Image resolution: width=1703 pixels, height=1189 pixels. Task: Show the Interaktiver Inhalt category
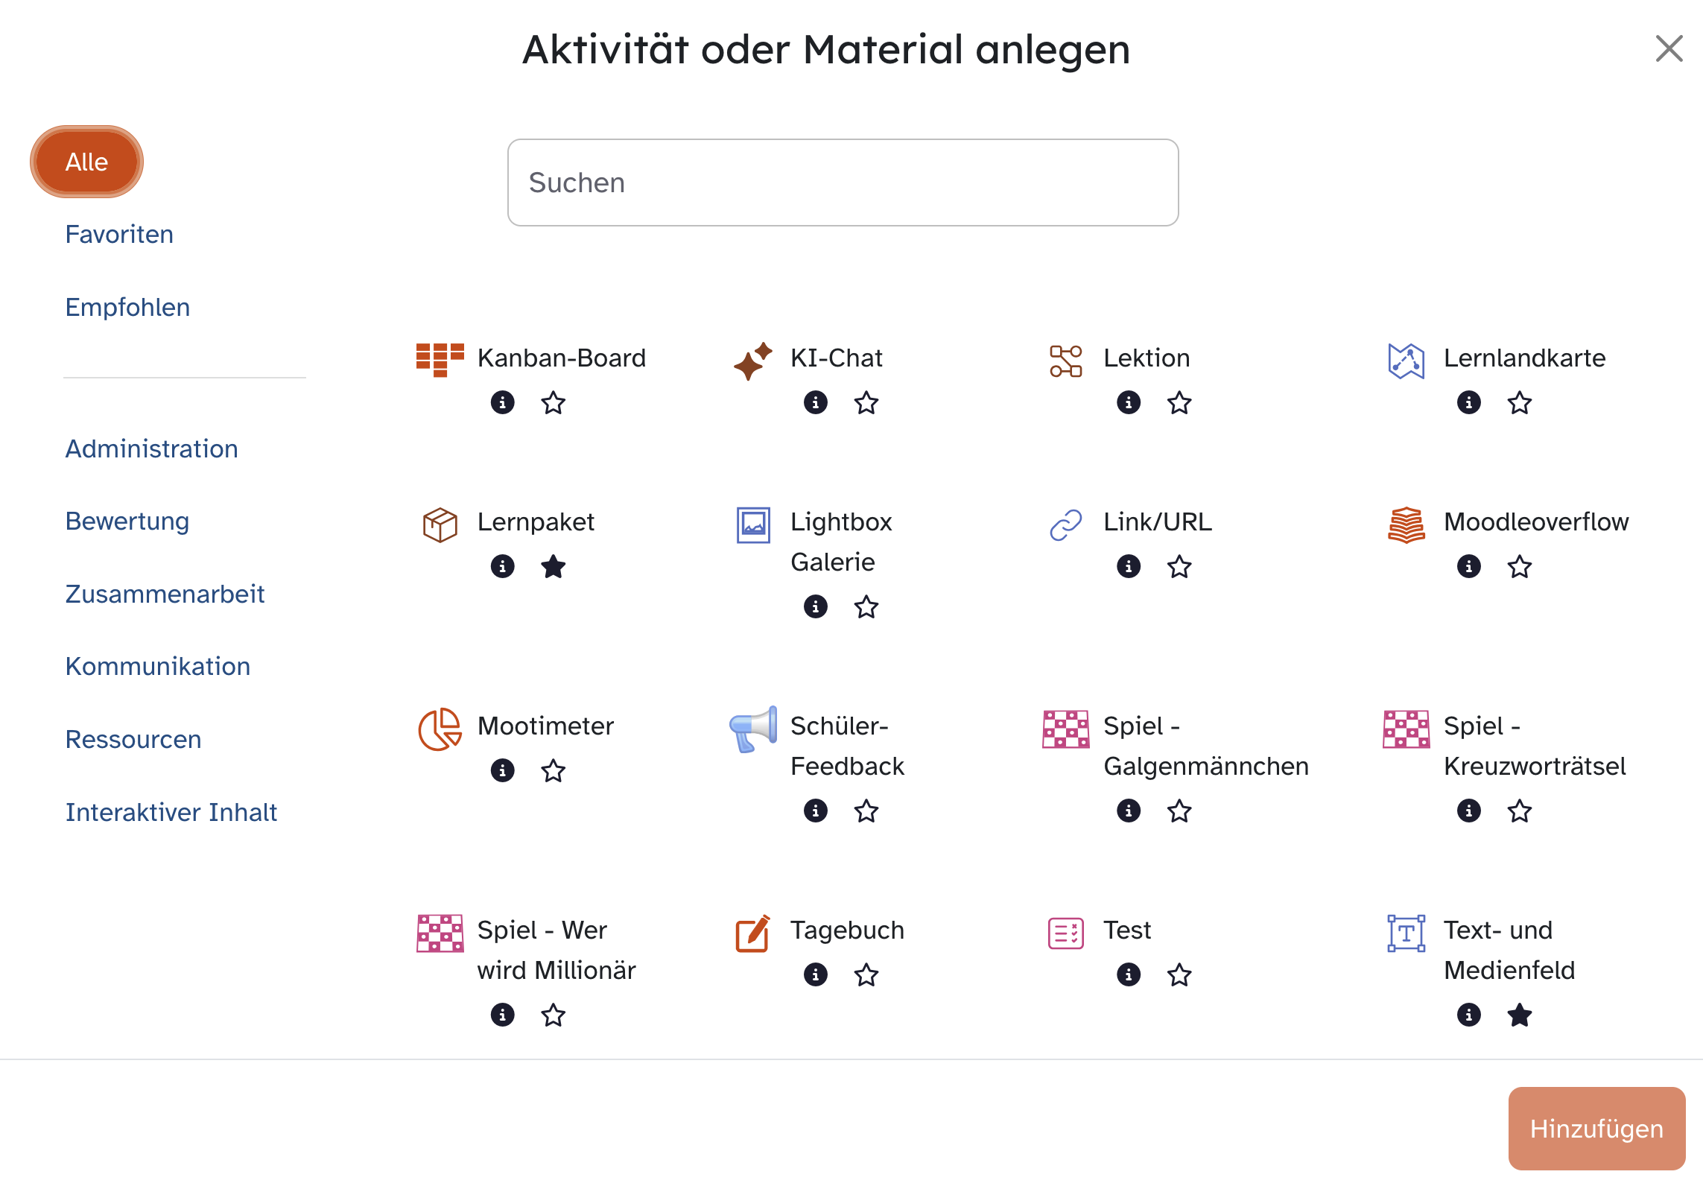(171, 813)
